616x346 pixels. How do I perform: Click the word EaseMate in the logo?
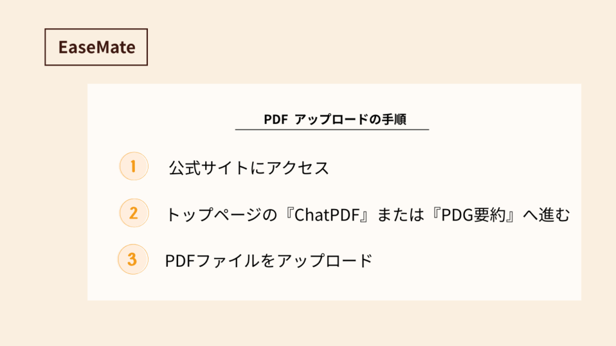point(97,47)
